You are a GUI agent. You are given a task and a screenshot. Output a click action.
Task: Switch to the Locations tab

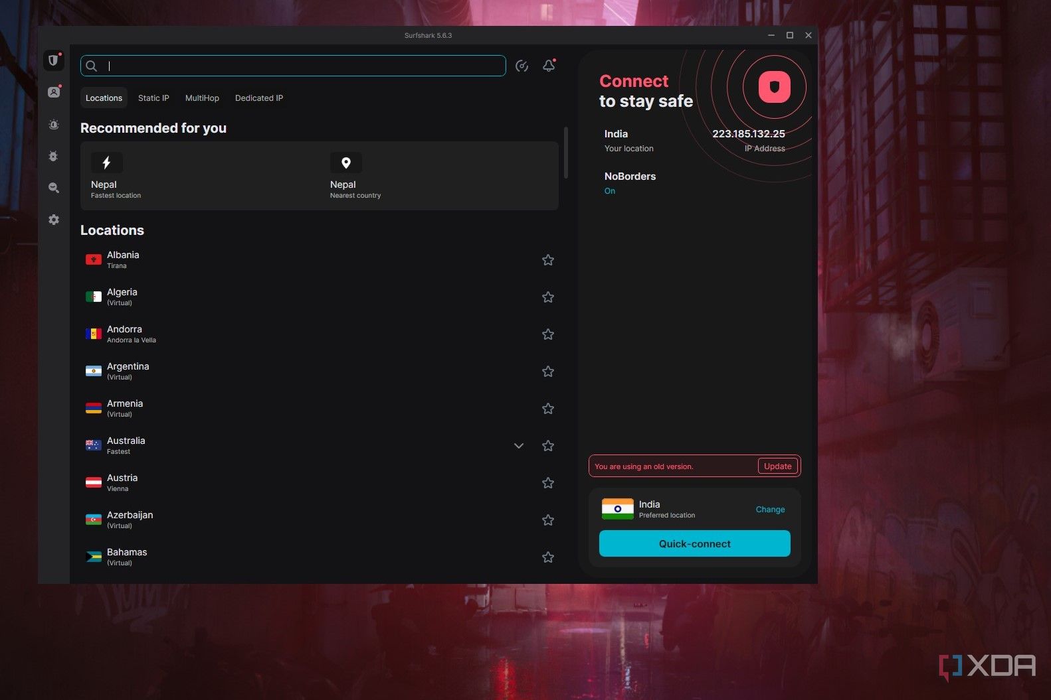click(x=104, y=98)
